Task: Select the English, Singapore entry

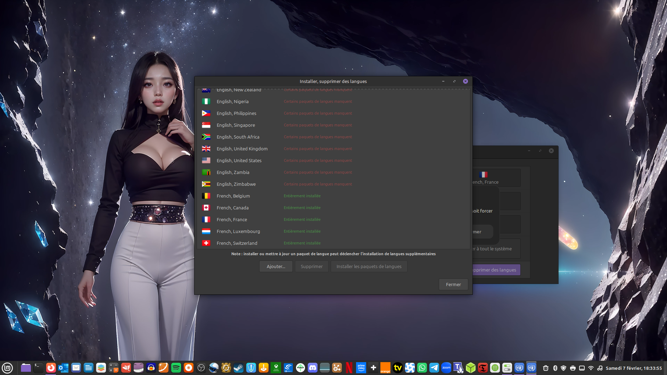Action: pos(236,125)
